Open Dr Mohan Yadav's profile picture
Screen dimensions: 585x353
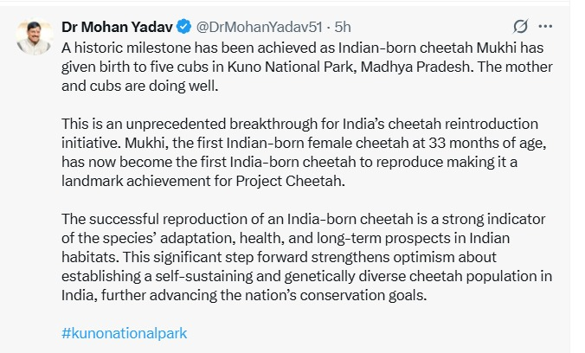tap(35, 37)
